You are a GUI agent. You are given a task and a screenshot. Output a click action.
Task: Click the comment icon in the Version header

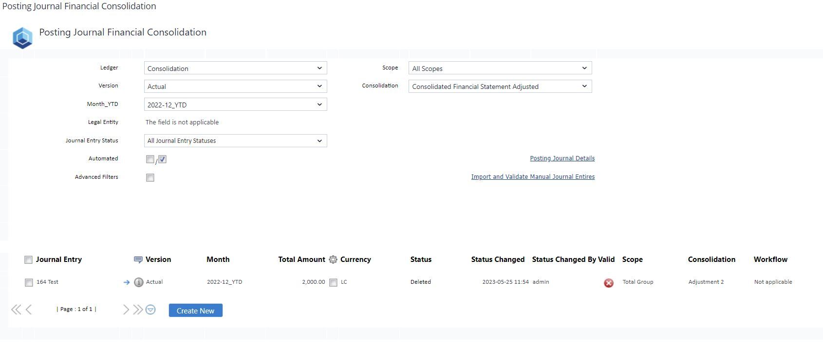pos(138,260)
